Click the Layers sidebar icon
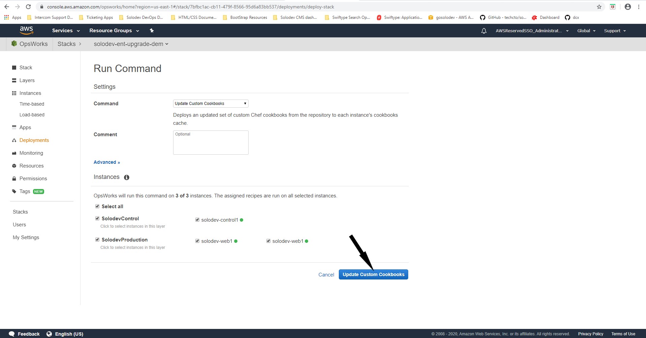Image resolution: width=646 pixels, height=338 pixels. 14,80
